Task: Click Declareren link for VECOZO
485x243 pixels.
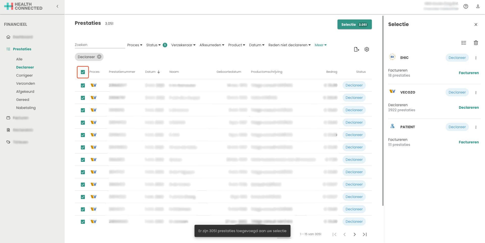Action: pos(469,107)
